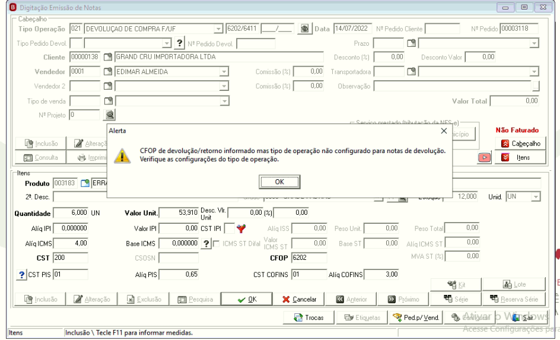Click the Exclusão button
The image size is (560, 340).
144,299
